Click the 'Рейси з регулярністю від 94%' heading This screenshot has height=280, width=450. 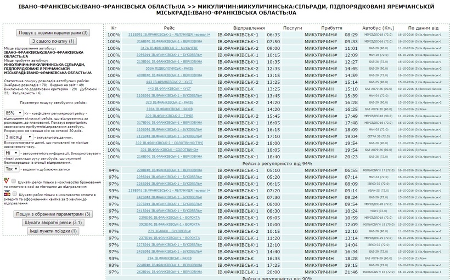pyautogui.click(x=277, y=164)
